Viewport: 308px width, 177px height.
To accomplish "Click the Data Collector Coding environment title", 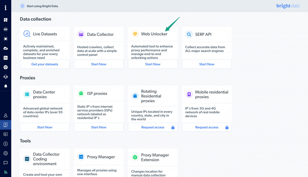I will (46, 159).
